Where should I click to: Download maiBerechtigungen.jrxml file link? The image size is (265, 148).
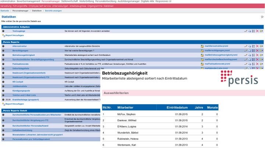pyautogui.click(x=217, y=51)
